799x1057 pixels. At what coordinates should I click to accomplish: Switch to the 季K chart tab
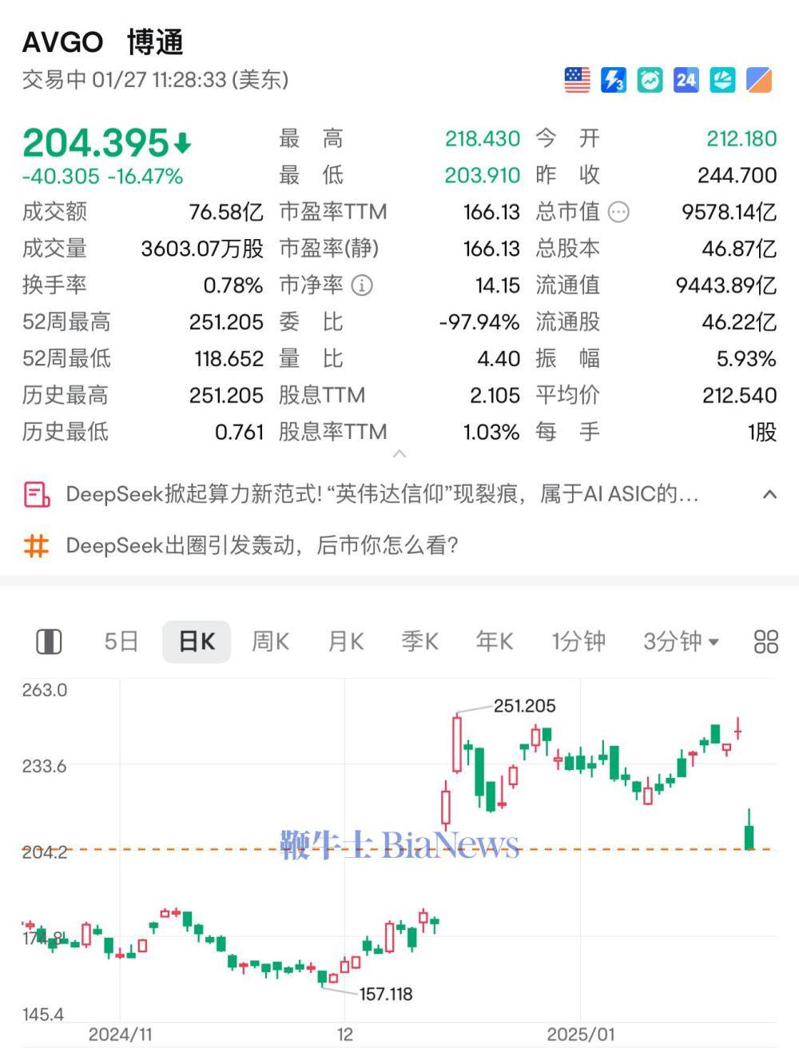coord(419,641)
